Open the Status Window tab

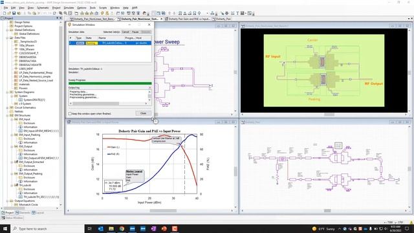12,218
